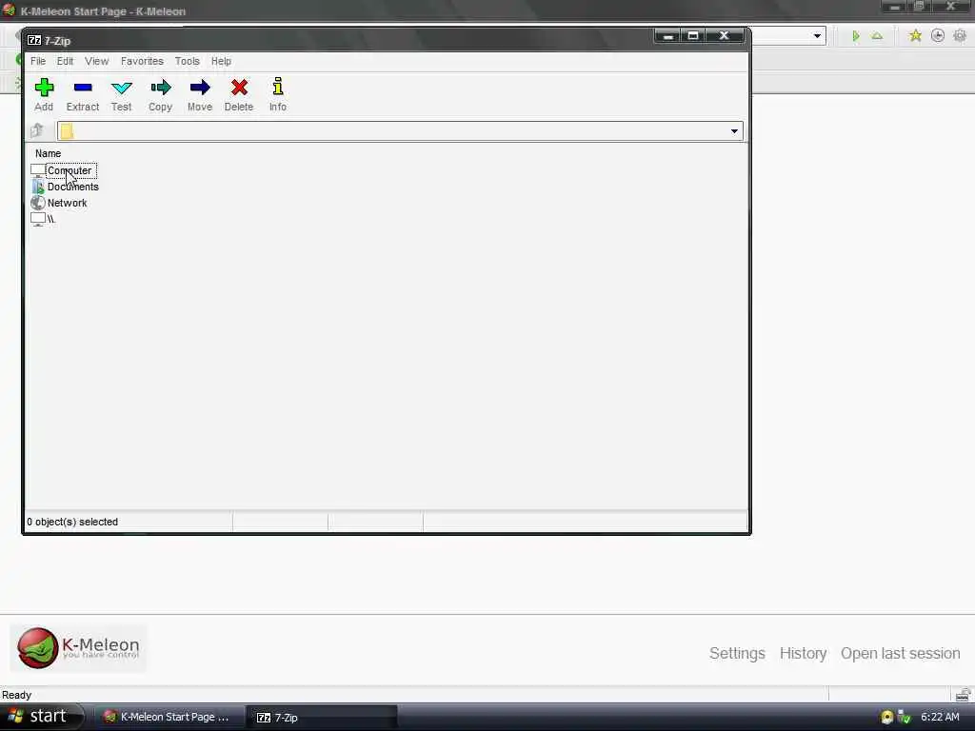Open the Tools menu
The image size is (975, 731).
click(x=188, y=61)
